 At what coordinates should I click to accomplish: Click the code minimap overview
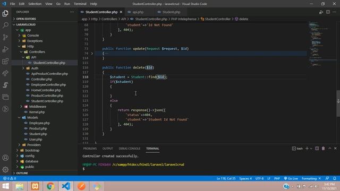point(322,44)
